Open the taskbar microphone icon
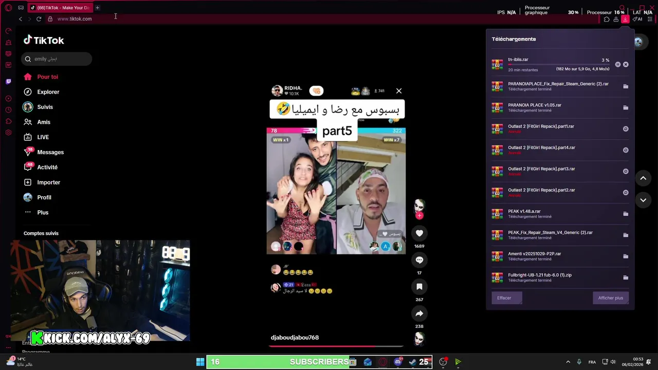 point(579,362)
